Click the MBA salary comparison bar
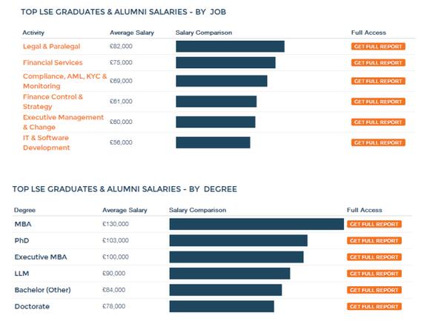The height and width of the screenshot is (327, 433). pyautogui.click(x=257, y=224)
